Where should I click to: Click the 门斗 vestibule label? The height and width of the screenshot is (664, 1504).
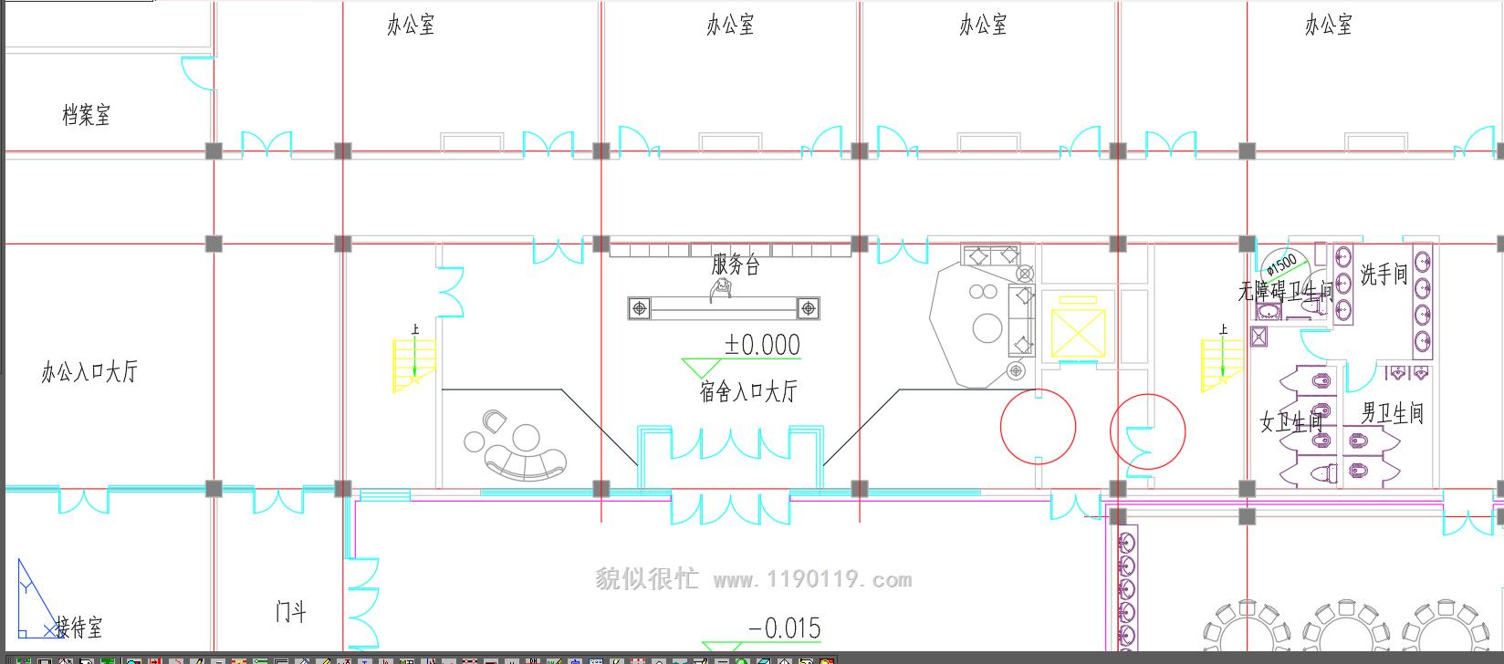point(290,612)
